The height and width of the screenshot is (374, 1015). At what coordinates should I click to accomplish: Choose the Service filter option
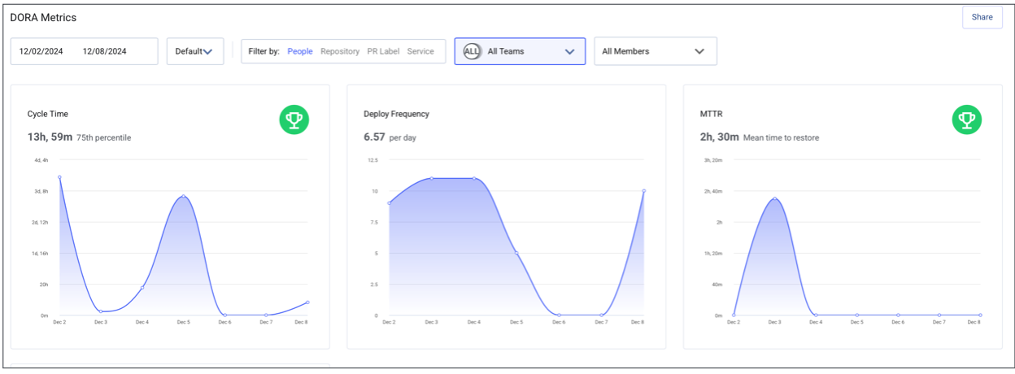coord(420,51)
